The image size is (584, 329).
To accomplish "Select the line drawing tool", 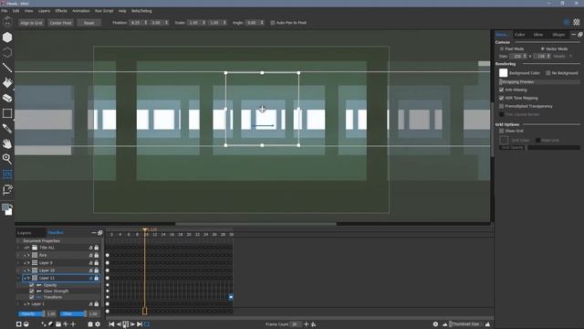I will (x=7, y=68).
